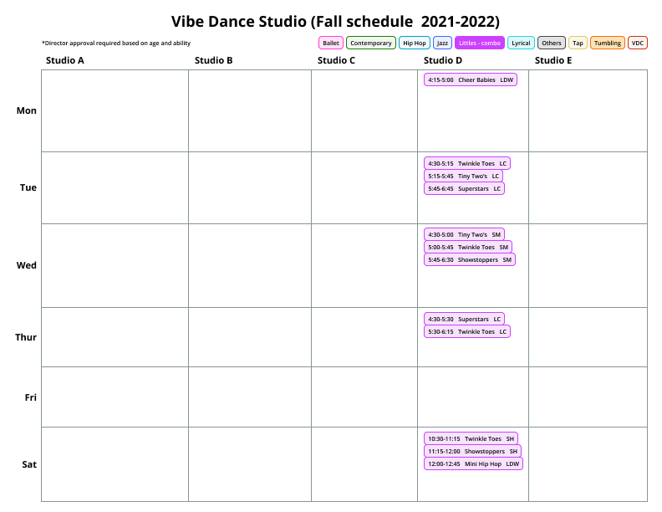
Task: Click the Vibe Dance Studio title
Action: 335,22
